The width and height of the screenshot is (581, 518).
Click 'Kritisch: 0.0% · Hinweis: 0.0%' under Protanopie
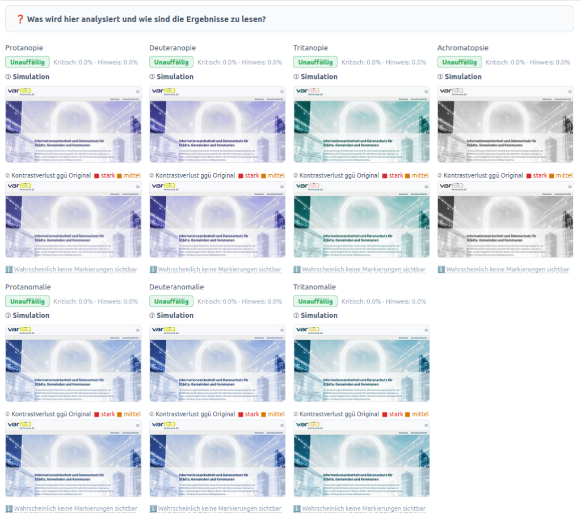pyautogui.click(x=95, y=62)
